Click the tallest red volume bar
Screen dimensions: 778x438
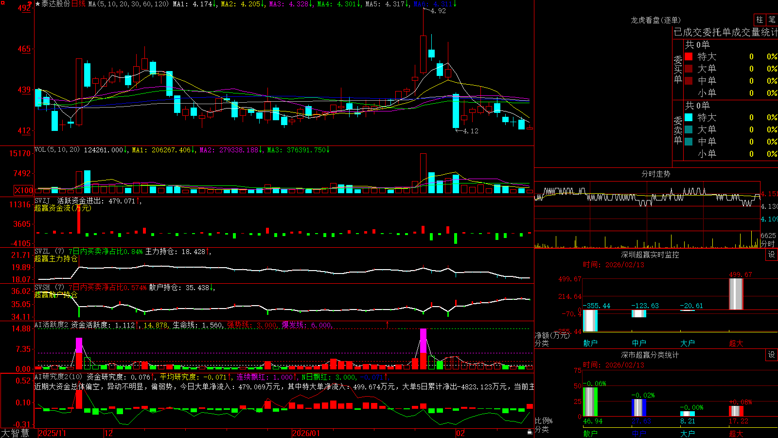[x=424, y=174]
